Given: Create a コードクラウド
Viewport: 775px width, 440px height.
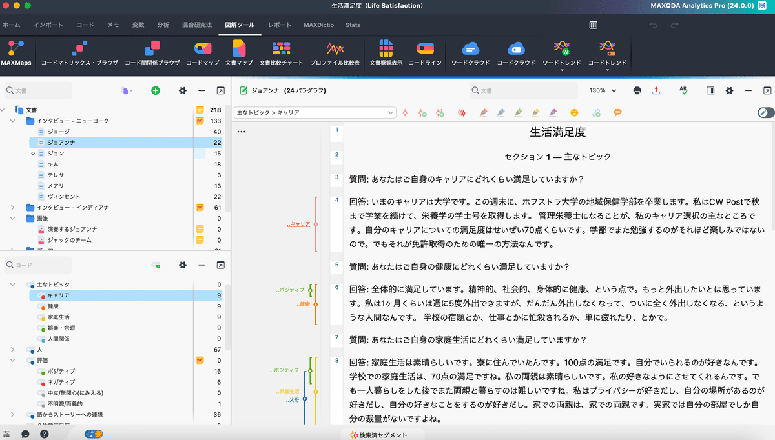Looking at the screenshot, I should pyautogui.click(x=516, y=52).
